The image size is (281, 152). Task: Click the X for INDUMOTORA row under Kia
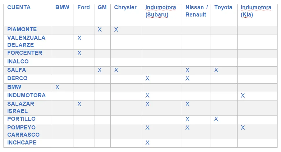point(243,96)
